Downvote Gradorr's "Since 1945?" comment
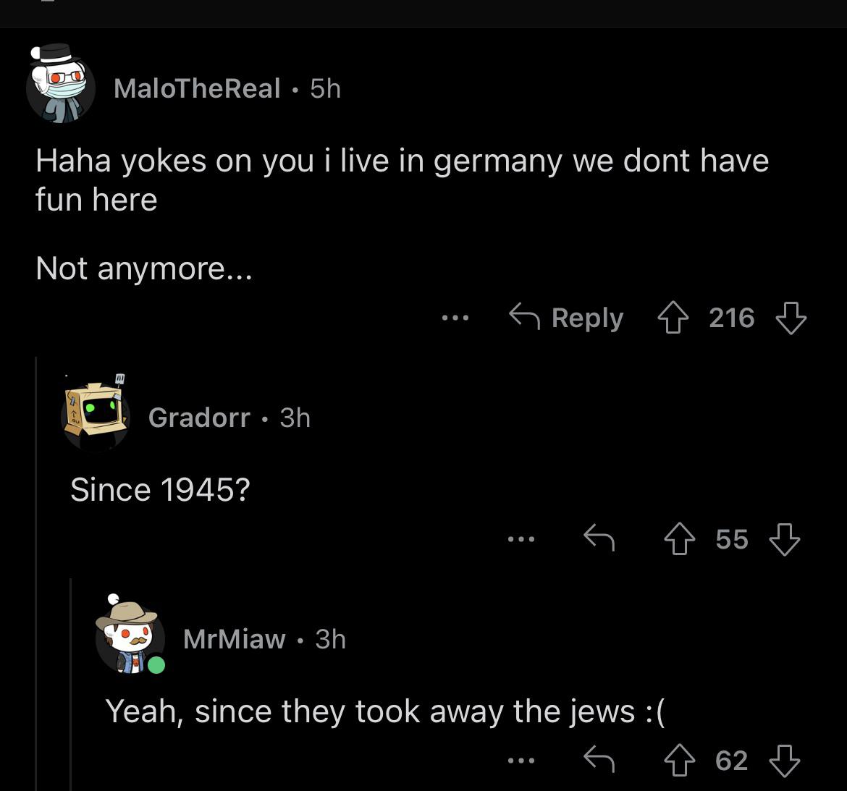847x791 pixels. [784, 539]
